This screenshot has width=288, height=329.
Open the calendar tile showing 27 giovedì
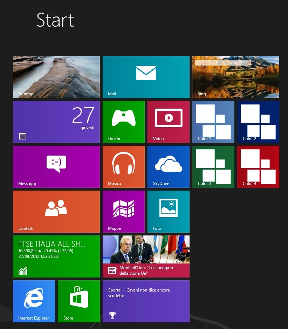click(x=56, y=122)
